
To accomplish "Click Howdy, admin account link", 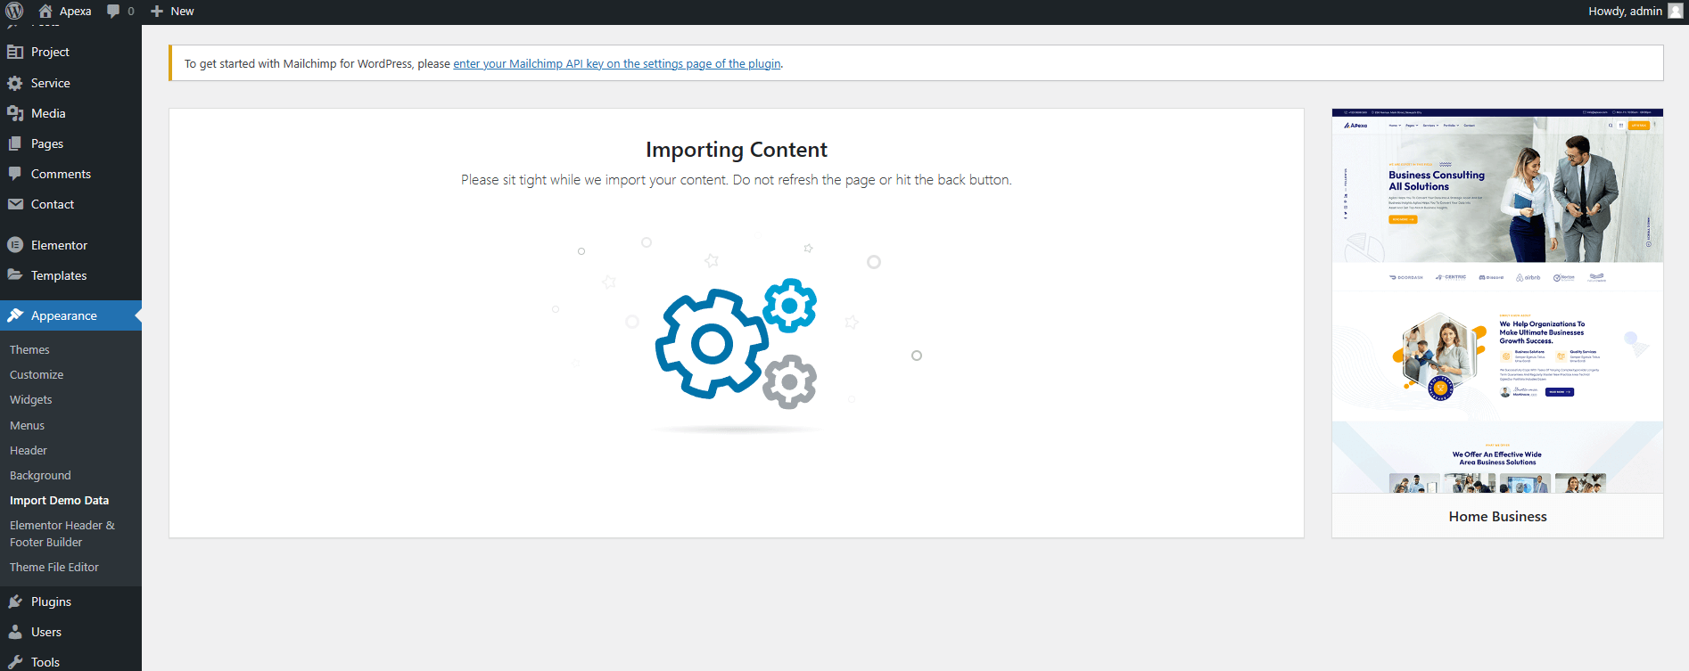I will click(x=1624, y=12).
